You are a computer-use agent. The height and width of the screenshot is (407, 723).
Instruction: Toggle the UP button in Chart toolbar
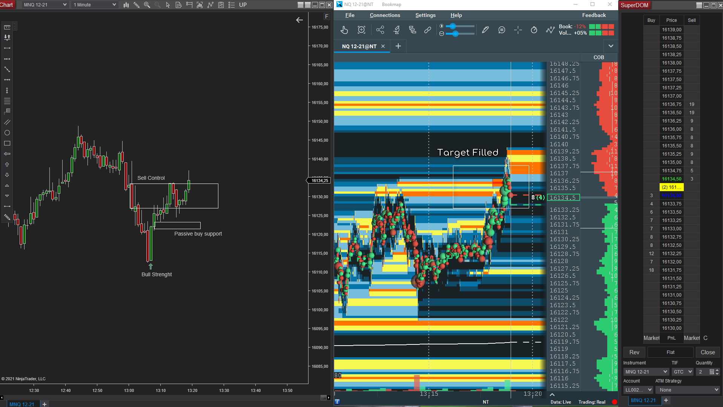click(243, 5)
